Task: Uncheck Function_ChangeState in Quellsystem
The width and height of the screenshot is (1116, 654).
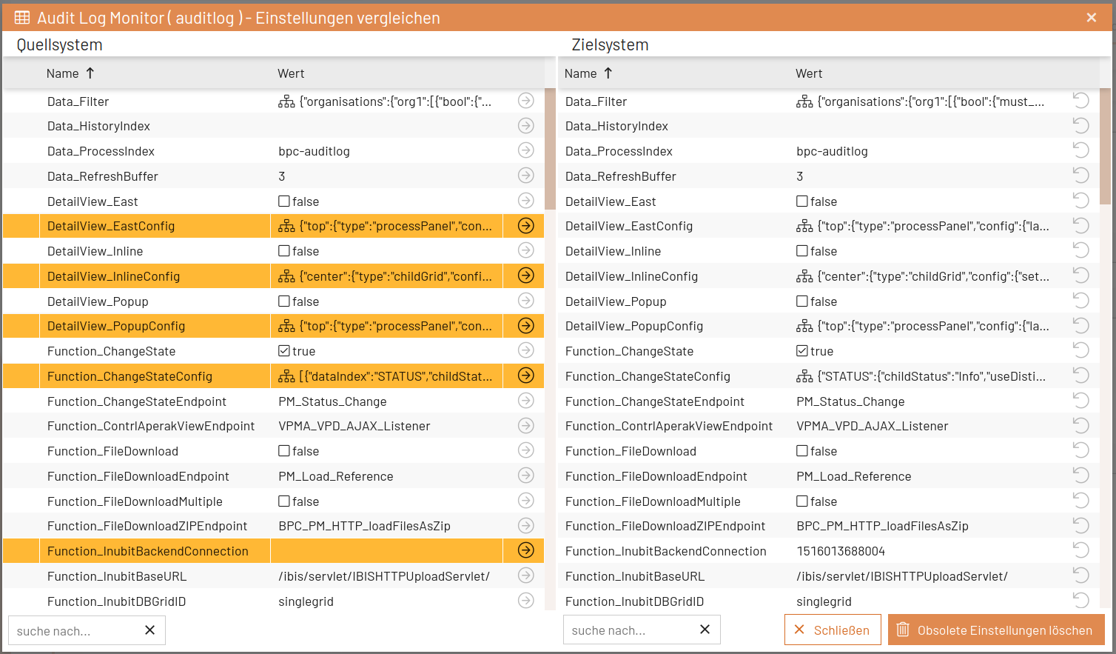Action: click(x=284, y=351)
